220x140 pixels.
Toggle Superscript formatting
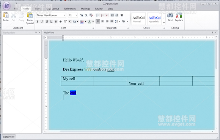point(65,22)
